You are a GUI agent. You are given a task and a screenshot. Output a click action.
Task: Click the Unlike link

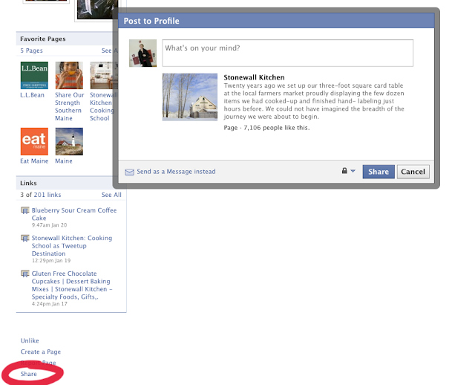[30, 340]
